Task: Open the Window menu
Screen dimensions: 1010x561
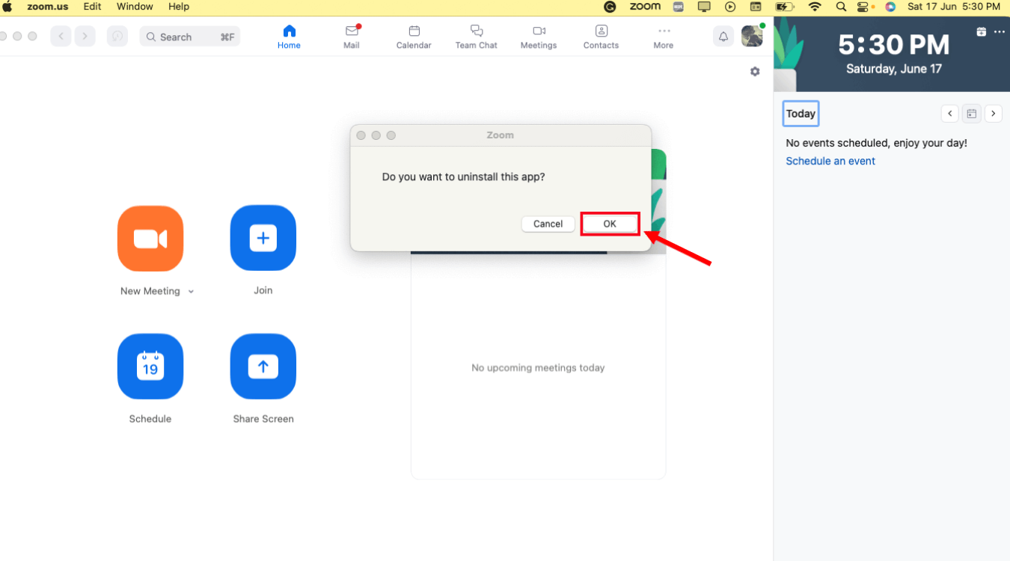Action: coord(135,7)
